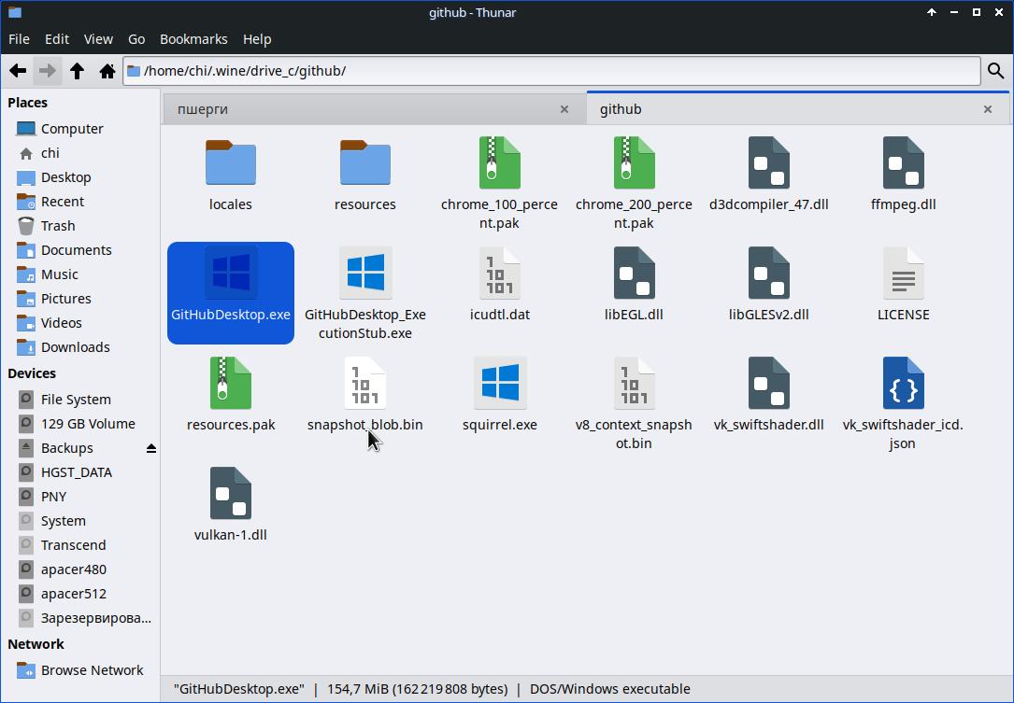The width and height of the screenshot is (1014, 703).
Task: Open the Bookmarks menu
Action: coord(193,39)
